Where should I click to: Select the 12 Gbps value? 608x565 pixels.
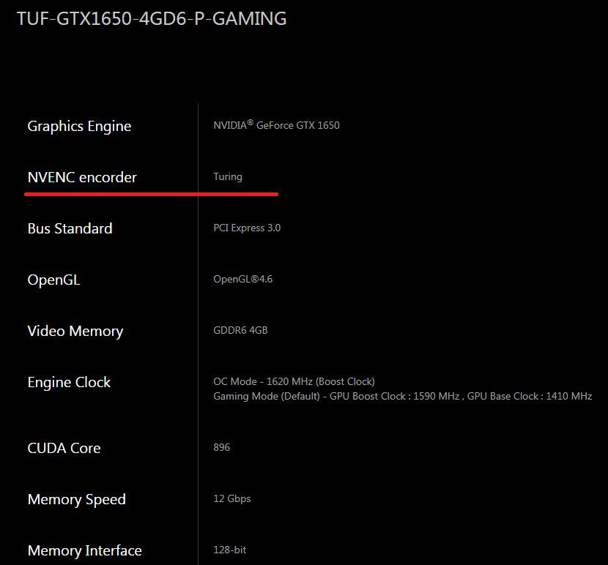(x=232, y=498)
